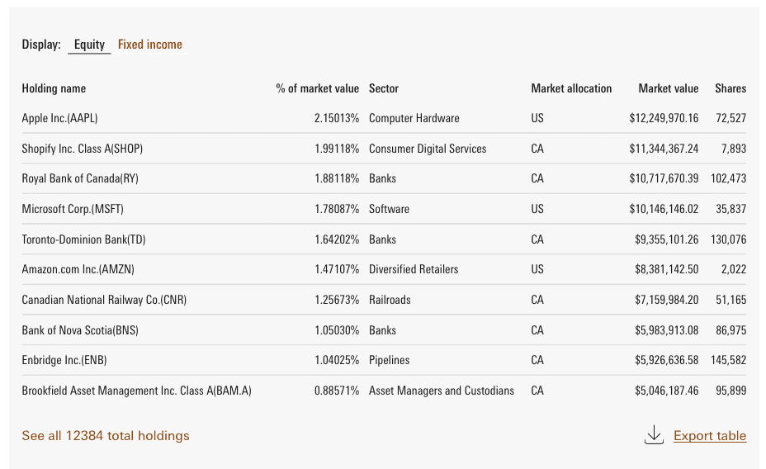This screenshot has height=469, width=766.
Task: Select the Microsoft Corp.(MSFT) holding
Action: click(x=73, y=209)
